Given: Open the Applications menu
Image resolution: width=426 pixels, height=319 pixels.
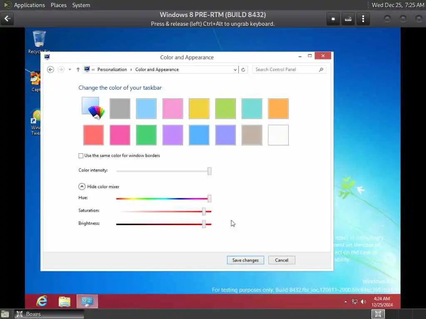Looking at the screenshot, I should [x=30, y=5].
